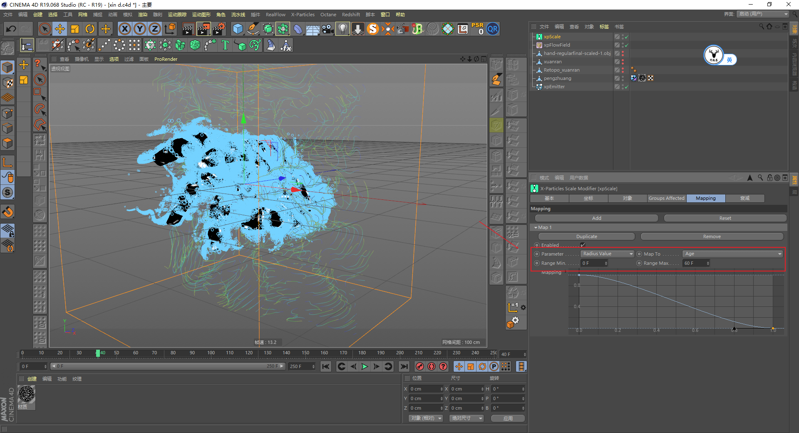799x433 pixels.
Task: Click the Add map button
Action: tap(596, 218)
